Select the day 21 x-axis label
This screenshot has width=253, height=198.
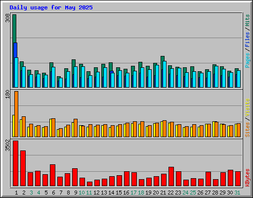click(163, 193)
